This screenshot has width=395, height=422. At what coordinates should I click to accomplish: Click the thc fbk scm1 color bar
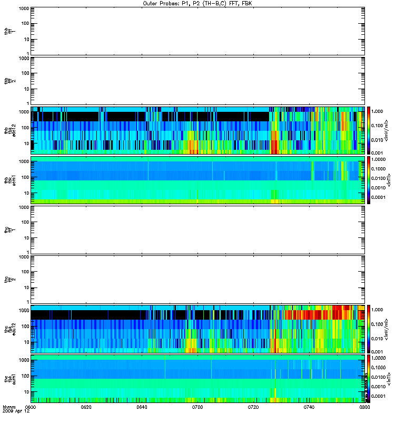coord(369,379)
